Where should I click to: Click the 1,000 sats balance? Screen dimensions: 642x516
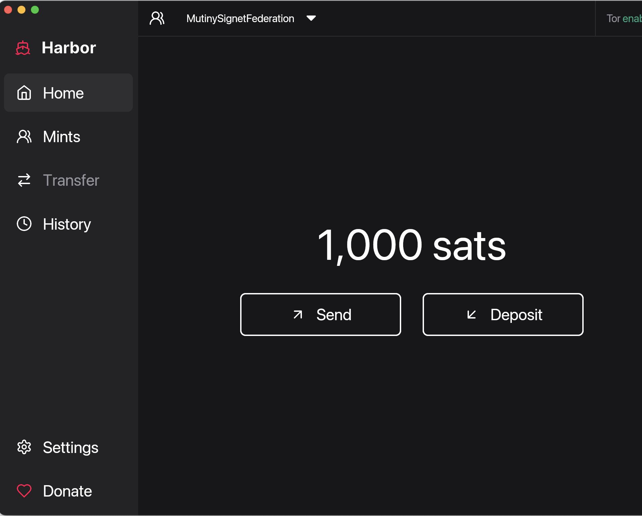(x=412, y=245)
